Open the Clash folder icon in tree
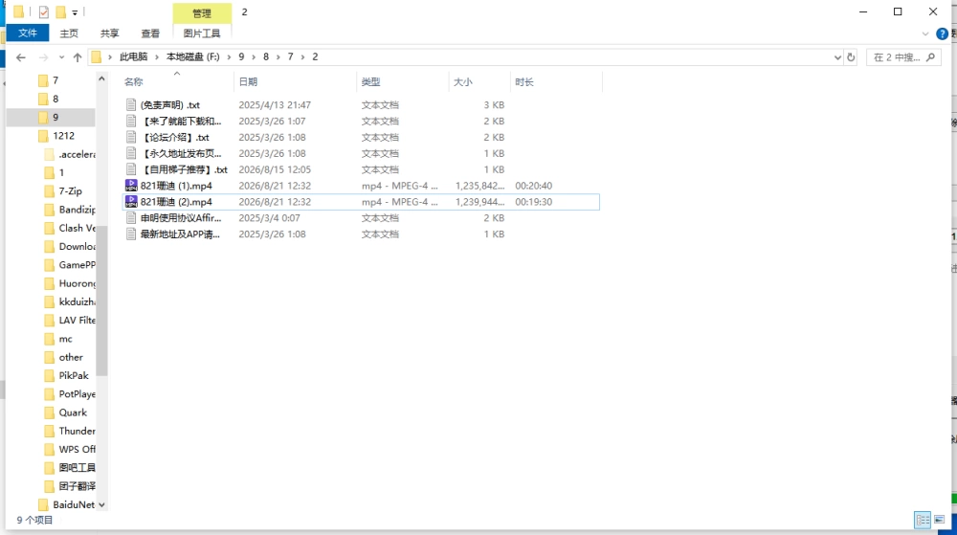Image resolution: width=957 pixels, height=535 pixels. click(x=50, y=228)
